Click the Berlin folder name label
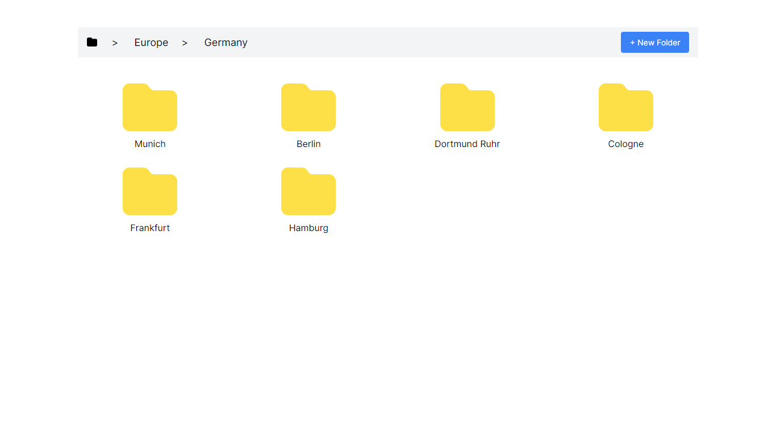The image size is (776, 436). tap(308, 144)
